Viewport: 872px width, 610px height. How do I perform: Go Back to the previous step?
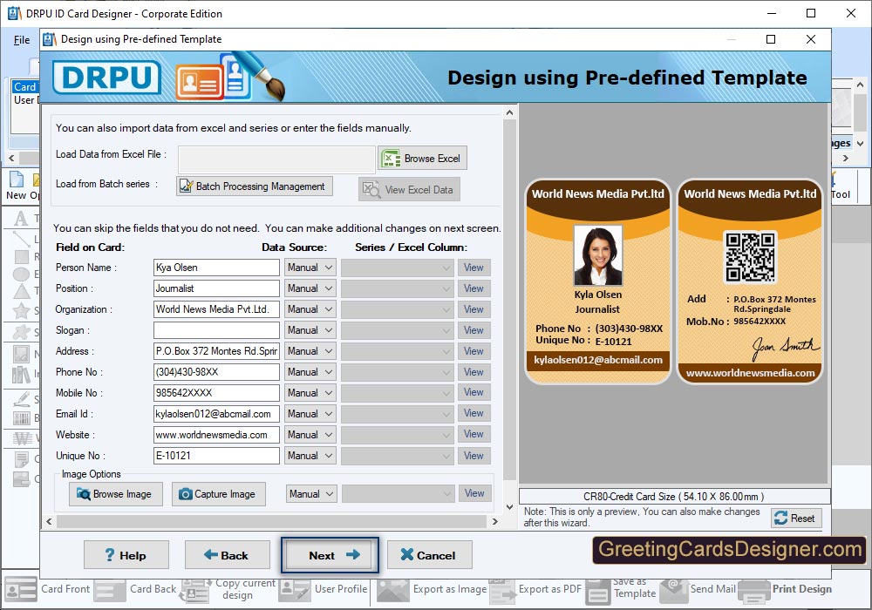tap(227, 555)
